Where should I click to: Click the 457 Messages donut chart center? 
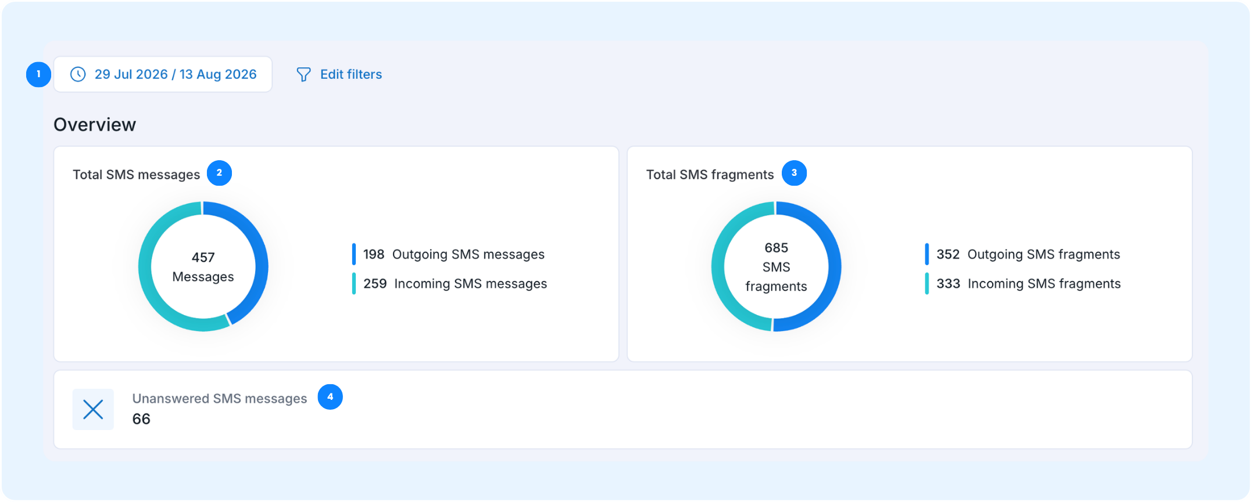tap(203, 267)
